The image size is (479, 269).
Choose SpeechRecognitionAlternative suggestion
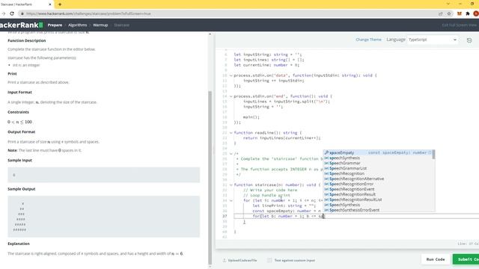tap(378, 179)
